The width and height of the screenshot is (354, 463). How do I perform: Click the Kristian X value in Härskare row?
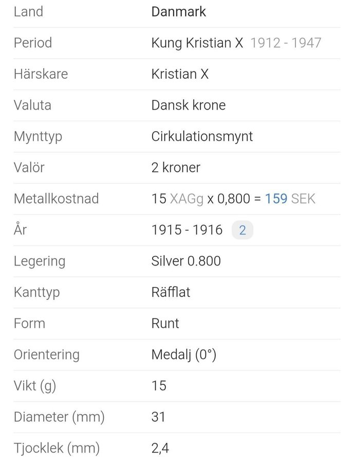180,74
